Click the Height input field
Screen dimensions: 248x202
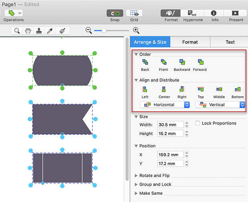tap(170, 133)
